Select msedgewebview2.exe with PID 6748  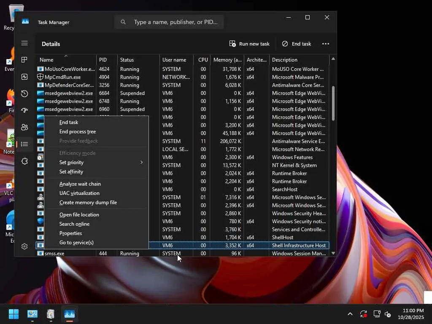(x=182, y=101)
